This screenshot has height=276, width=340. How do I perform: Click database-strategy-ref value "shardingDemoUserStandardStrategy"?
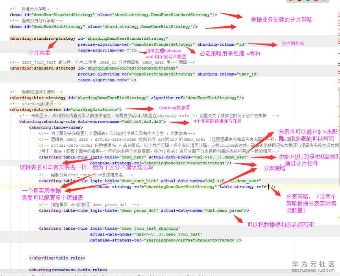[x=187, y=163]
